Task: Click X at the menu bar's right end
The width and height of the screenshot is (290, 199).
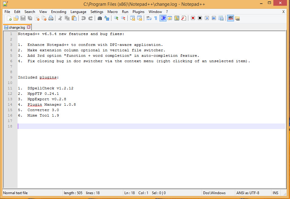Action: pos(283,12)
